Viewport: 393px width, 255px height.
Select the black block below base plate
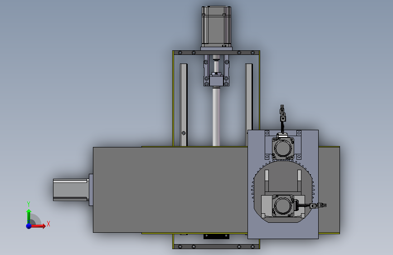(216, 236)
